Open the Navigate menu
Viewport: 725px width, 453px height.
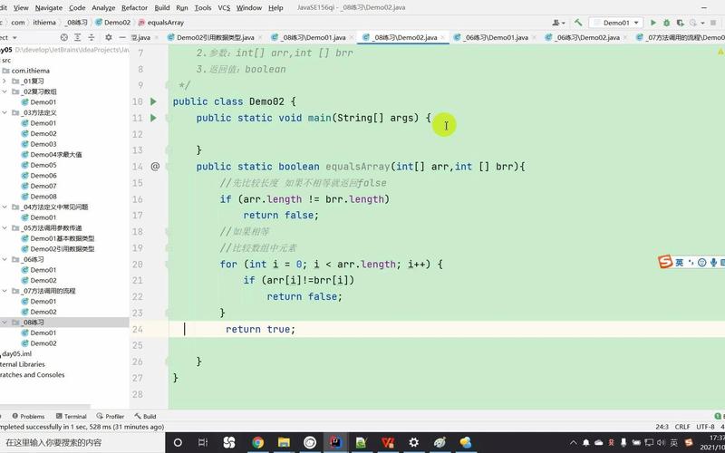tap(49, 7)
